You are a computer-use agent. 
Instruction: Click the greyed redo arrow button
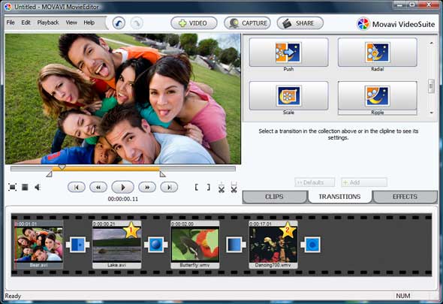coord(137,23)
